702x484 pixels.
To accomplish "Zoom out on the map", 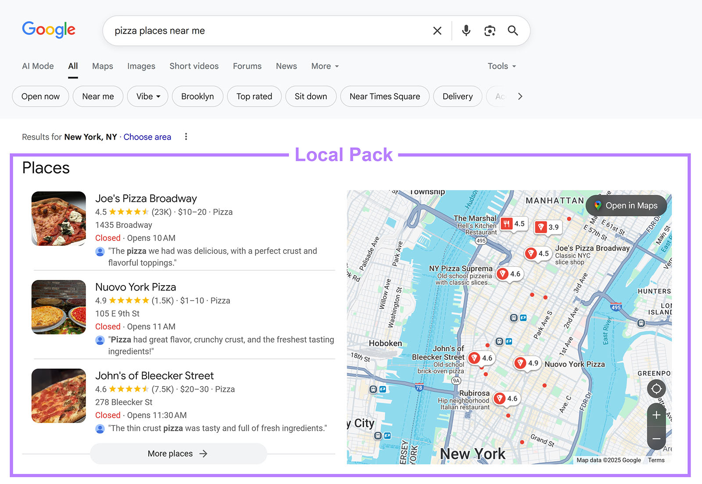I will tap(656, 438).
